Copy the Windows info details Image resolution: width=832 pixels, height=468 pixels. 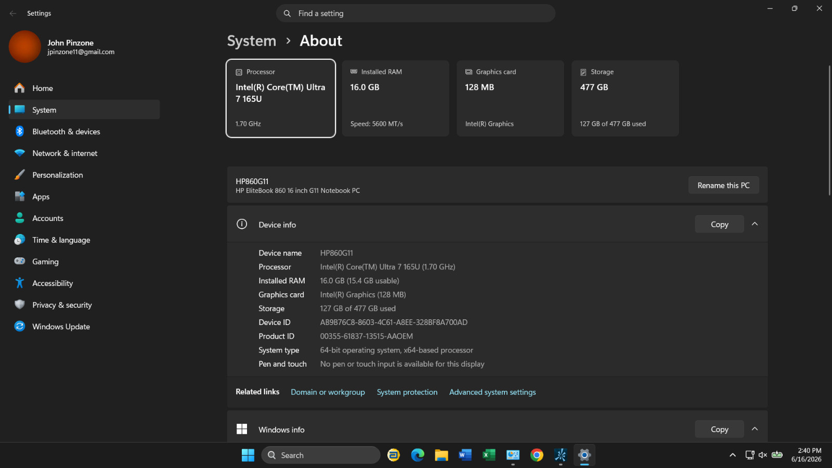(x=720, y=429)
